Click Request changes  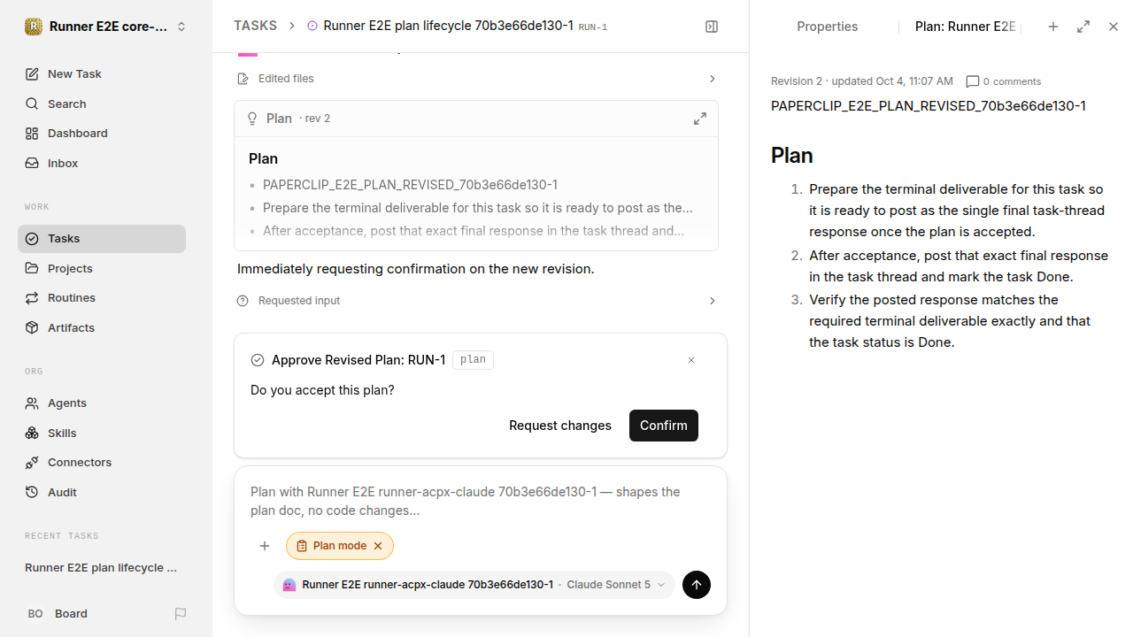coord(560,426)
